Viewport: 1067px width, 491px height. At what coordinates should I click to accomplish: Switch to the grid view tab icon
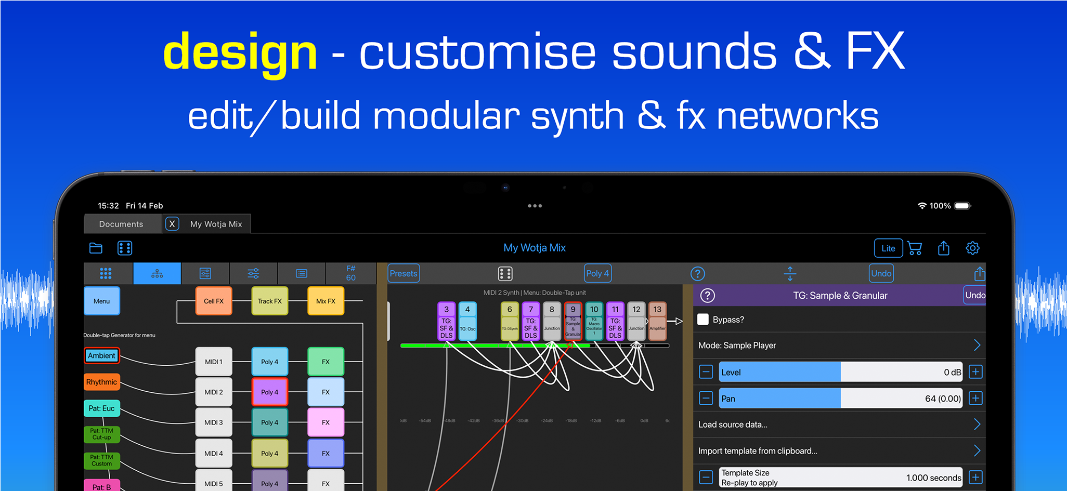(106, 273)
